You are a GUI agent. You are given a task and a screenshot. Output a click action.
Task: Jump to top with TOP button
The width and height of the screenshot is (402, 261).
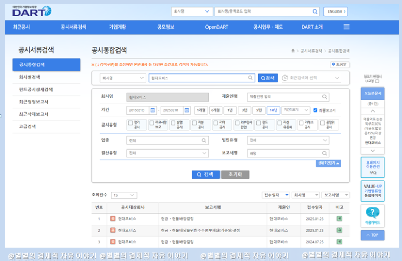pos(372,235)
